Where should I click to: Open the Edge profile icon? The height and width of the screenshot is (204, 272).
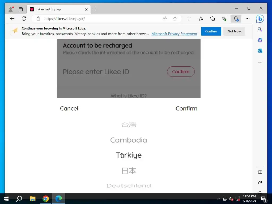pyautogui.click(x=11, y=9)
